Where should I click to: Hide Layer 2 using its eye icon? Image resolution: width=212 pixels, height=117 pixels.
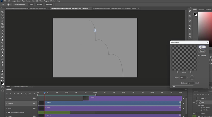pos(194,102)
